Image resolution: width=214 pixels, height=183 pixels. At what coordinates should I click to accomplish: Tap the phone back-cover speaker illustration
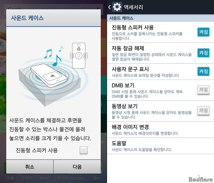click(x=79, y=56)
